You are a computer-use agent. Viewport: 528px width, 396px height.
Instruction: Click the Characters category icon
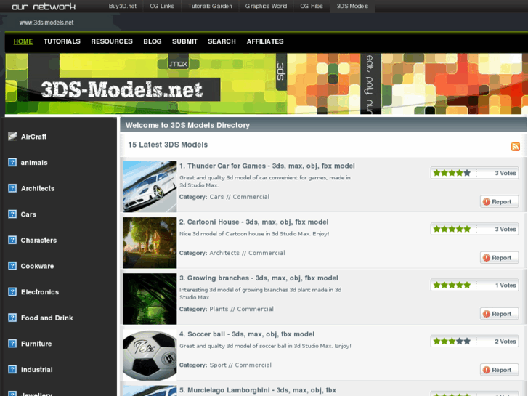[x=12, y=240]
